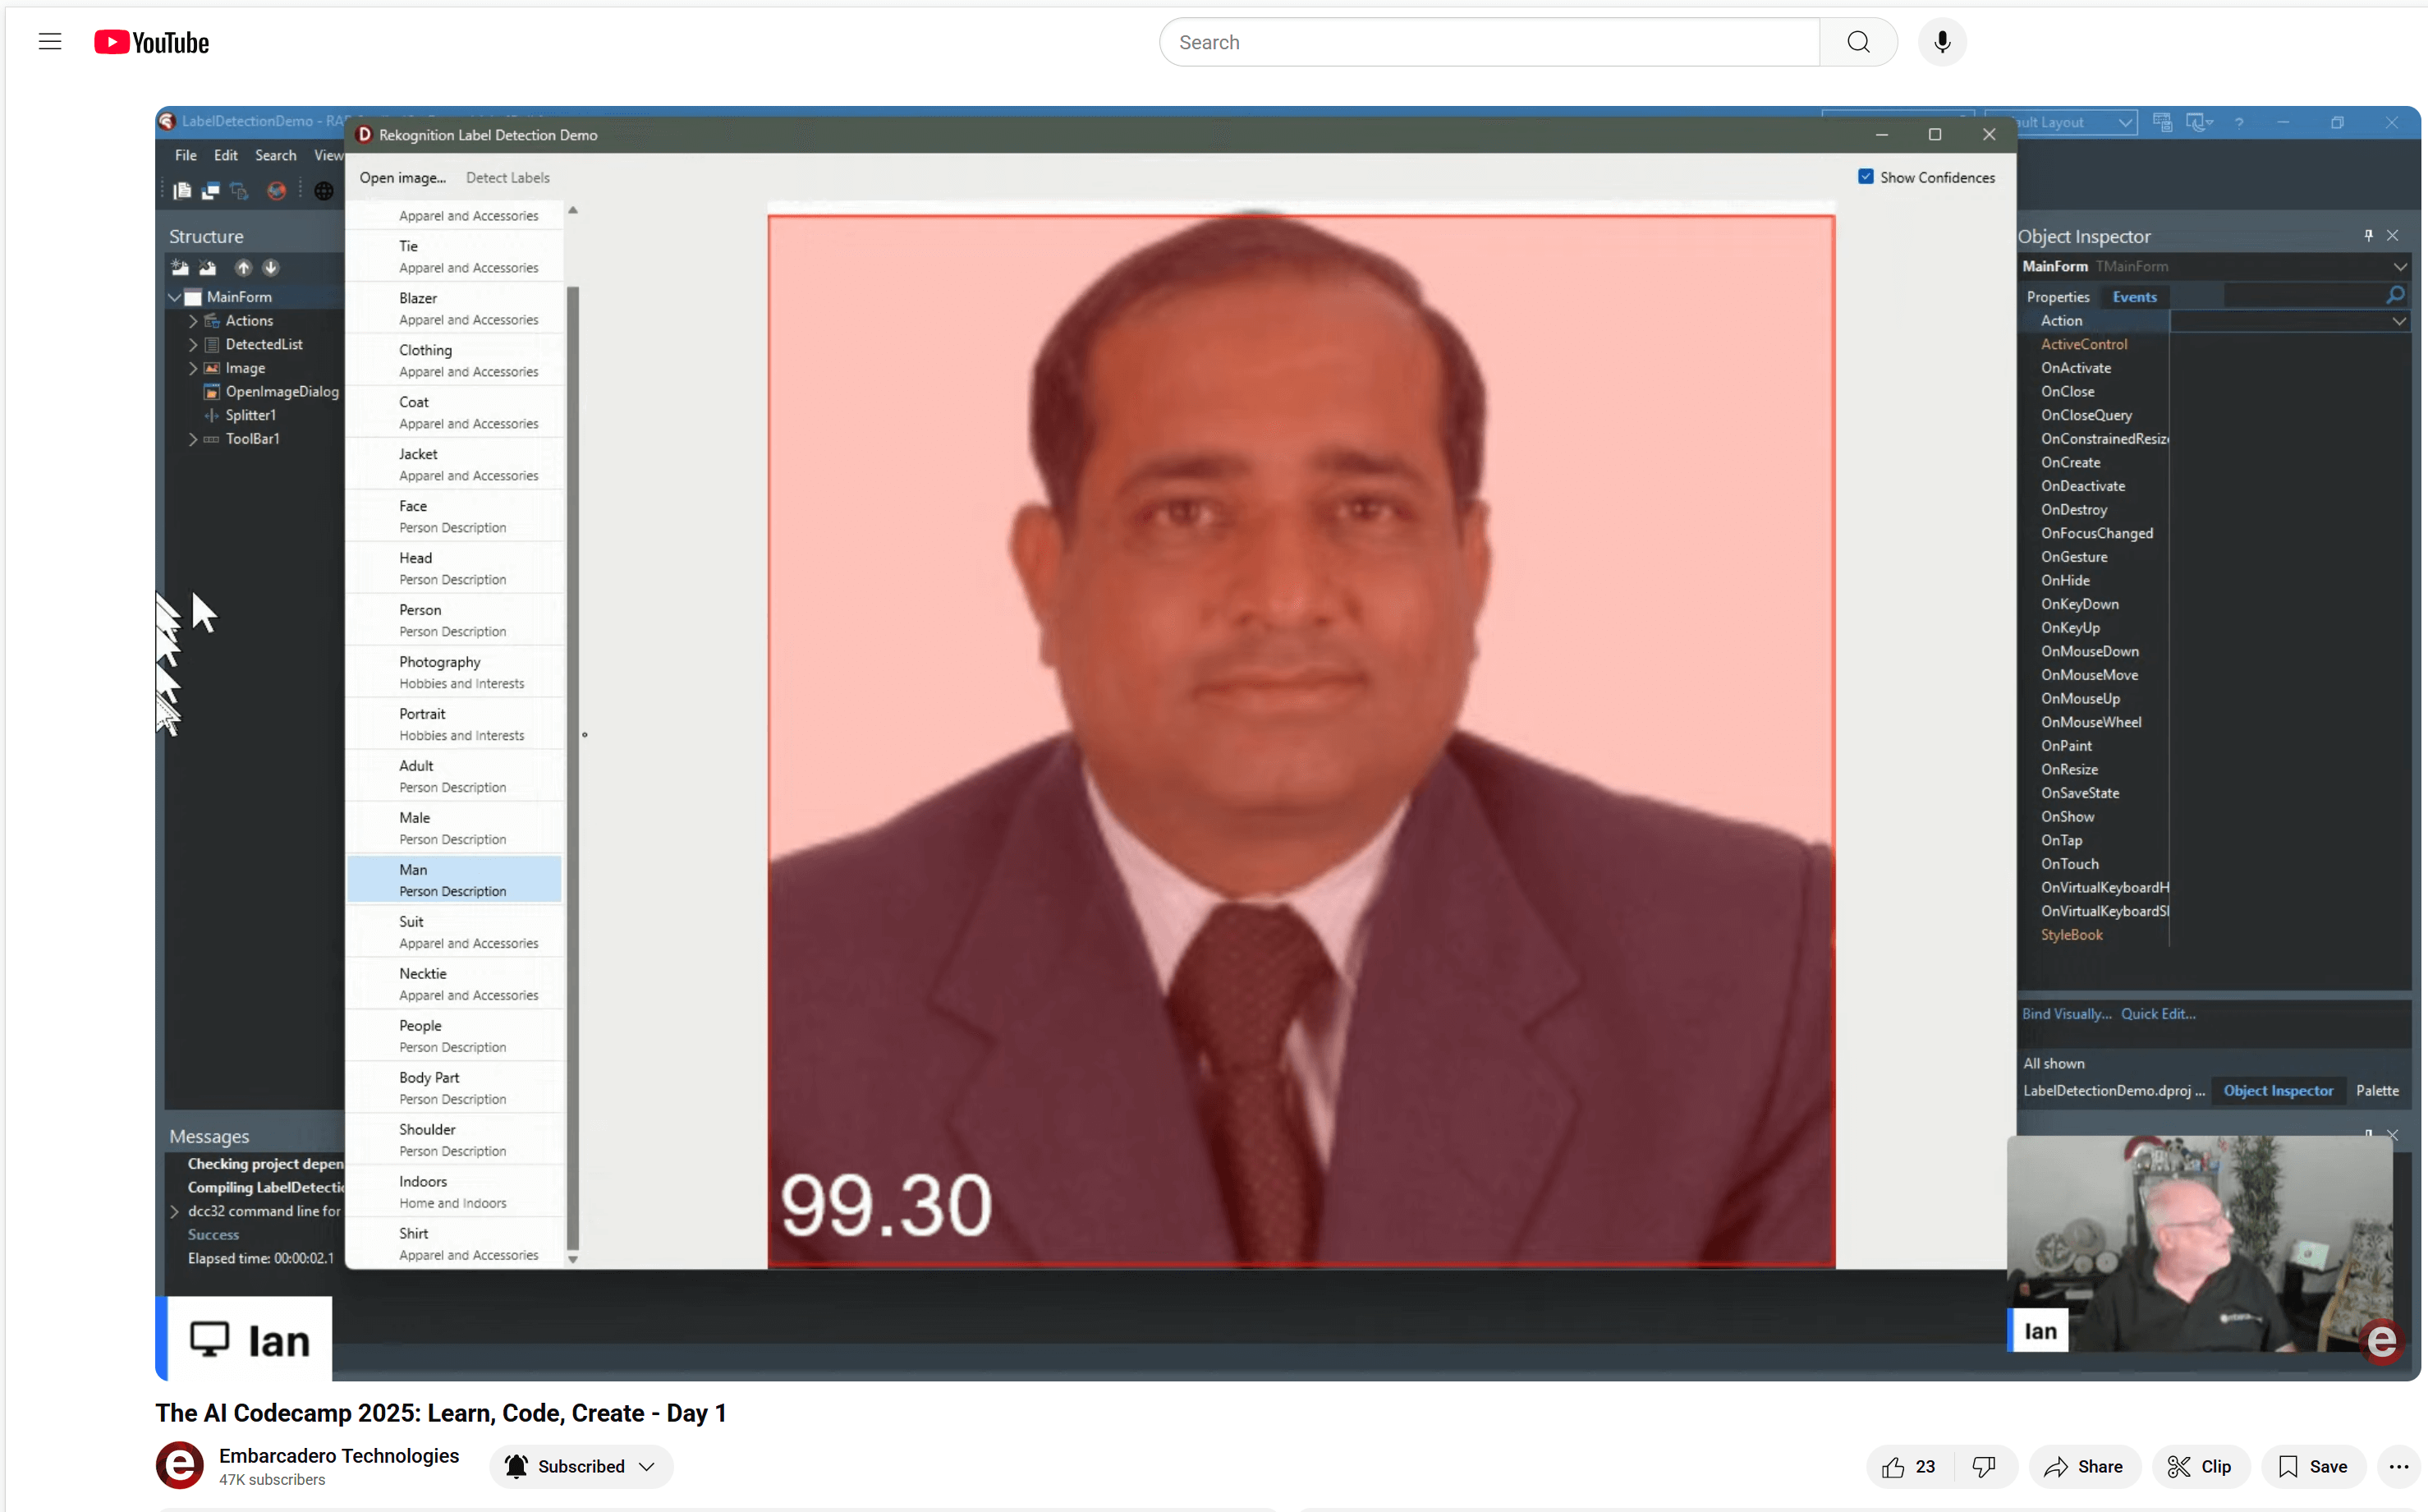
Task: Click the IDE help question mark icon
Action: [2239, 122]
